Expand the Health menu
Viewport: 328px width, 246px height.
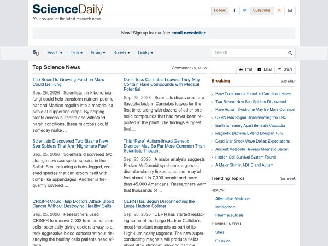pyautogui.click(x=55, y=52)
